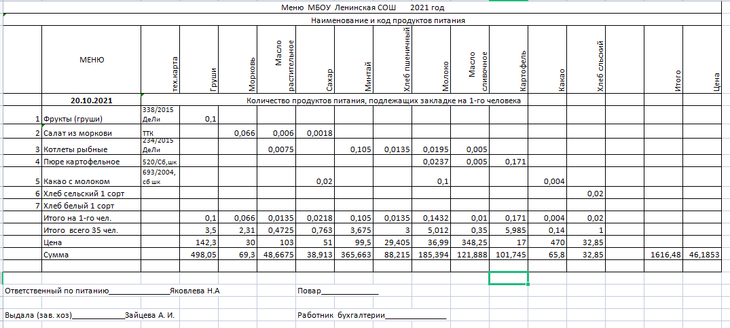The height and width of the screenshot is (328, 730).
Task: Click the 'Работник бухгалтерии' signature line
Action: click(x=371, y=315)
